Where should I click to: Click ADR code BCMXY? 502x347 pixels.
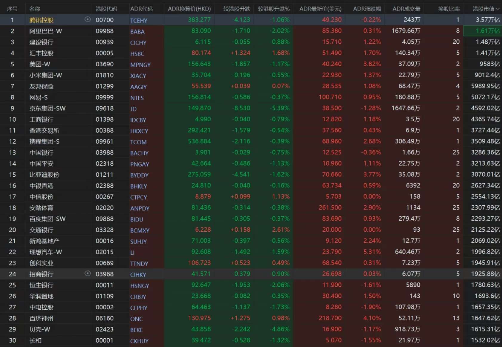140,231
